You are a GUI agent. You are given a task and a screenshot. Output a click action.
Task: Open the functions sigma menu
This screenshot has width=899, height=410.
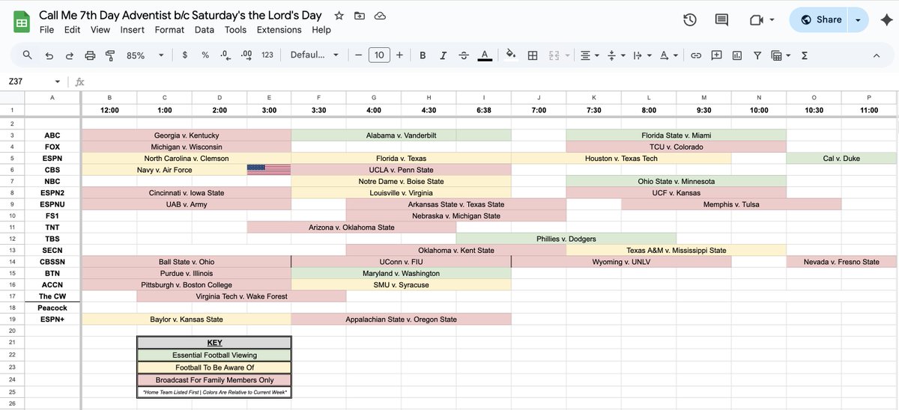[805, 55]
